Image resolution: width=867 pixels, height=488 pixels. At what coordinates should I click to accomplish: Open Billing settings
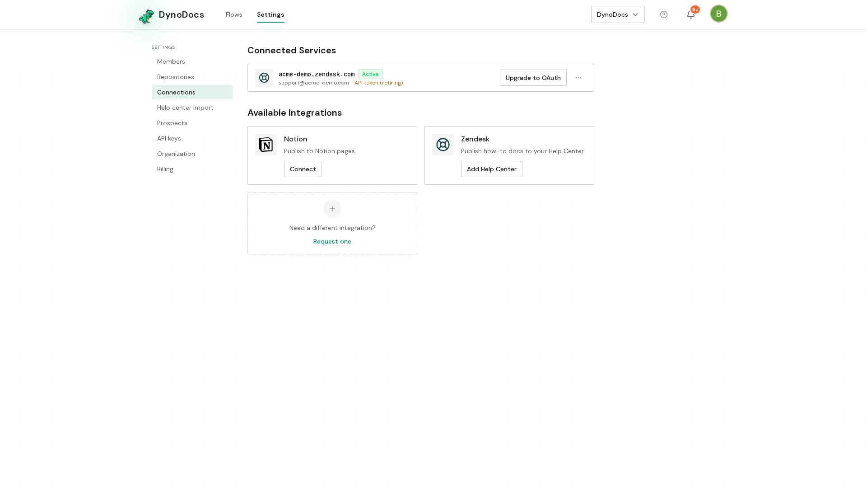(192, 169)
